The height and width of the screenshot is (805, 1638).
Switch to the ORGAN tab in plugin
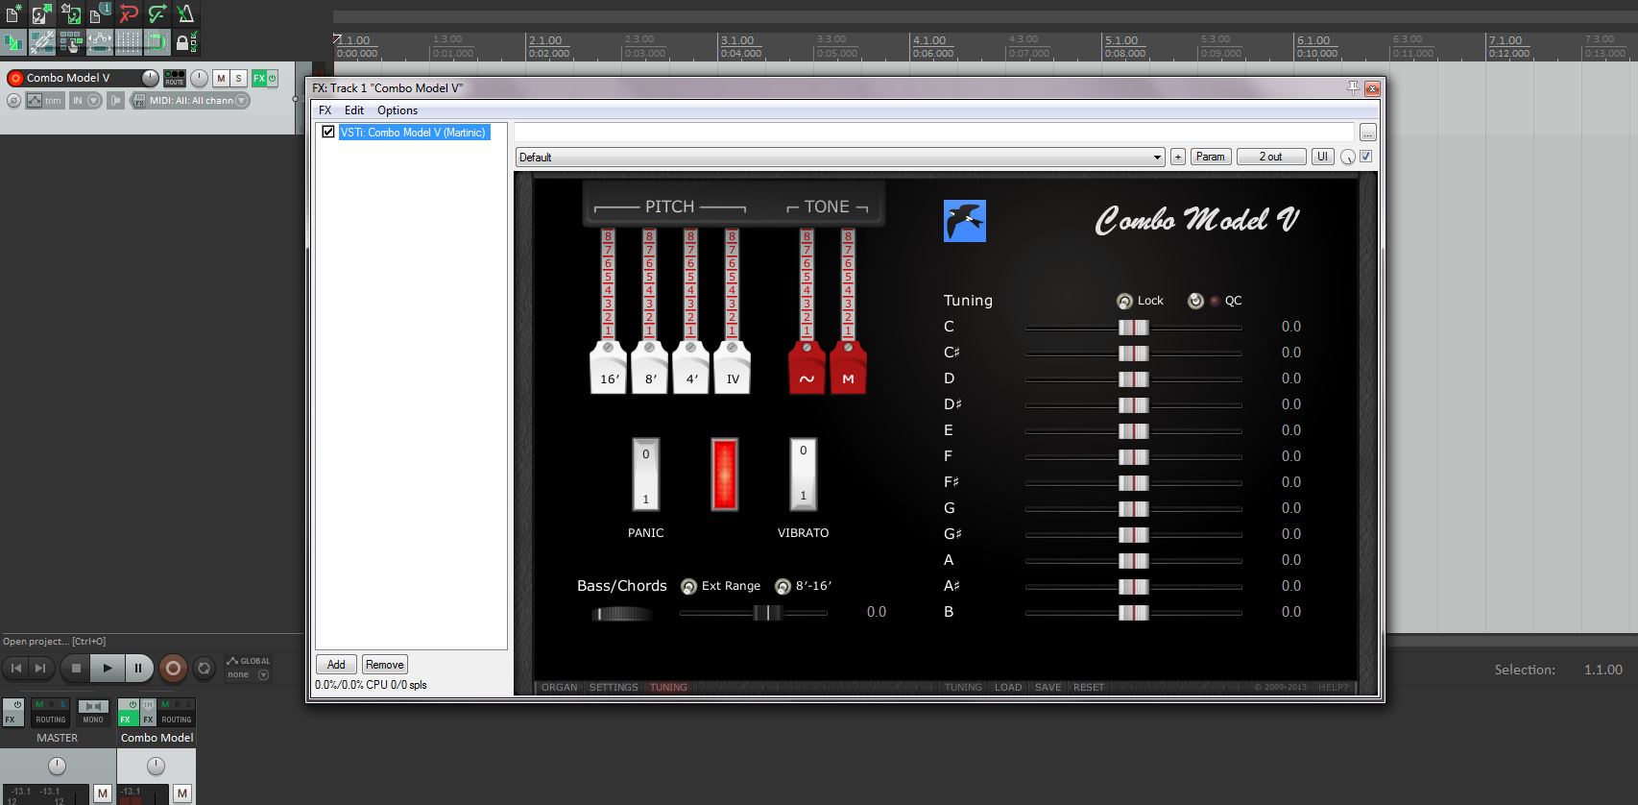tap(559, 687)
